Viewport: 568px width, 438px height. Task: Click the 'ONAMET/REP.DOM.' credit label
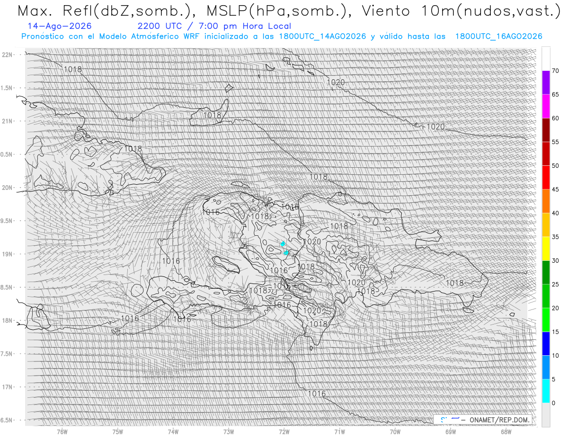[x=499, y=420]
